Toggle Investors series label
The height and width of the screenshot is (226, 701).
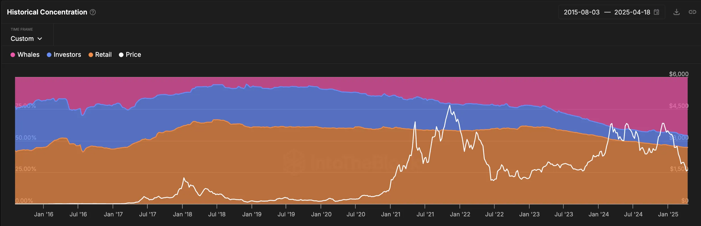[67, 55]
